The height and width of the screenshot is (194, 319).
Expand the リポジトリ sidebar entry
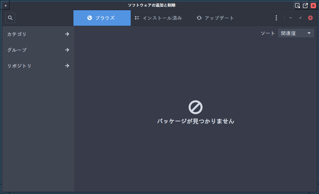[38, 66]
